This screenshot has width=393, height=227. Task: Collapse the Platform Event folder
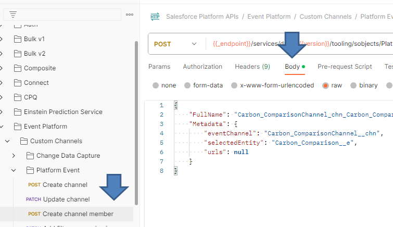click(14, 170)
